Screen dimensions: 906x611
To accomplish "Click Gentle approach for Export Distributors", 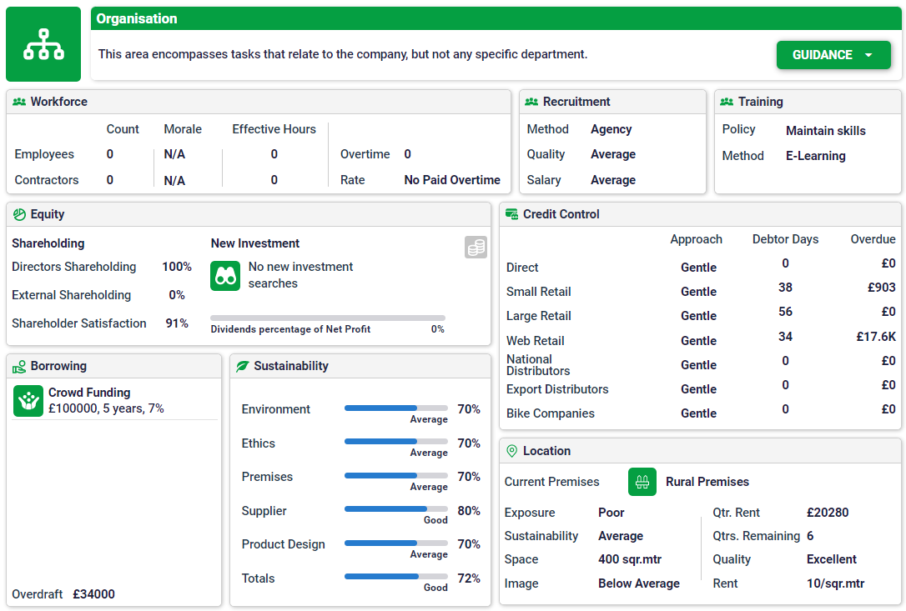I will click(698, 389).
